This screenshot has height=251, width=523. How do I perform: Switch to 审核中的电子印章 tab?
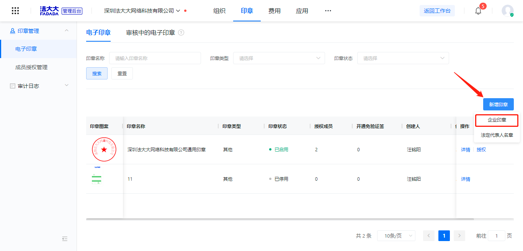click(151, 33)
